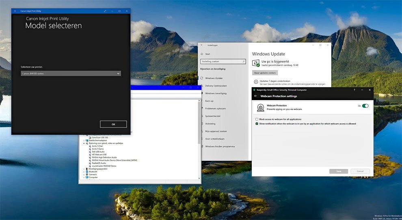Screen dimensions: 402x220
Task: Click the Beeldschermadapters monitor icon
Action: coord(87,141)
